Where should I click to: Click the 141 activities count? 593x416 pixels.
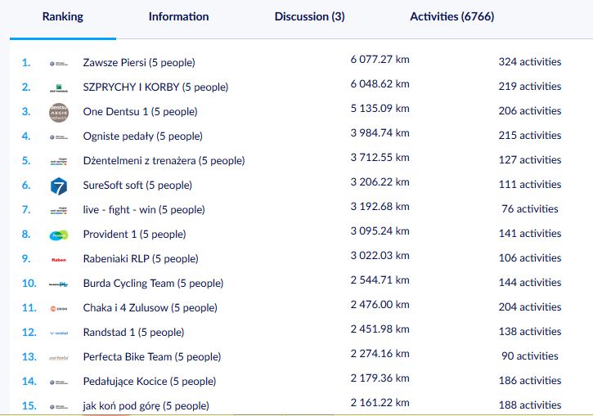pos(530,234)
